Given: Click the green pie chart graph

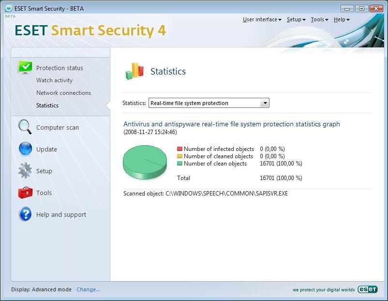Looking at the screenshot, I should point(145,162).
